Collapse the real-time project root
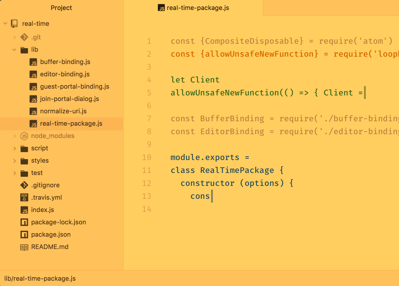The image size is (399, 286). (x=5, y=23)
